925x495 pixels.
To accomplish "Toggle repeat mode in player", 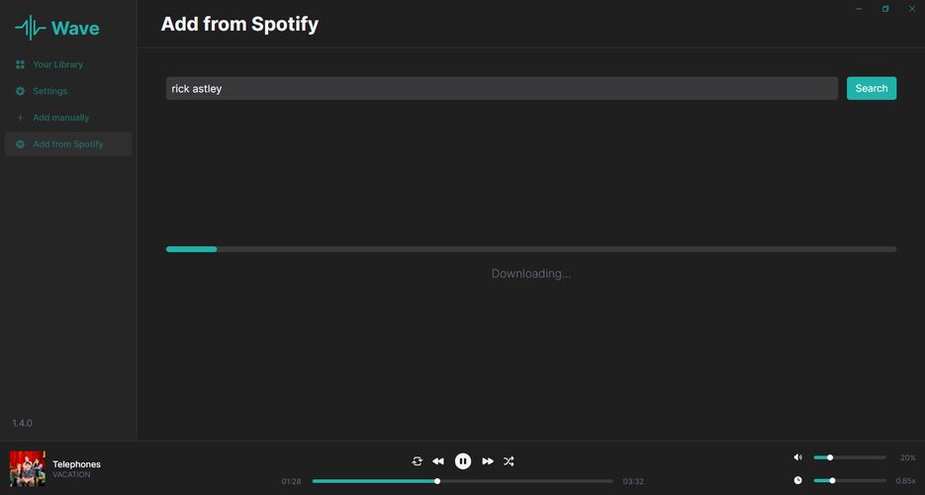I will (x=417, y=461).
